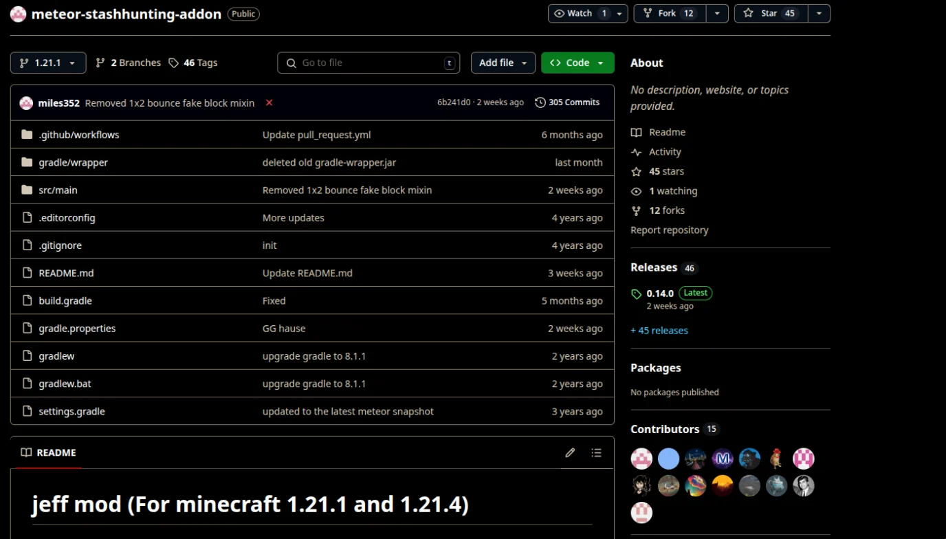
Task: Click the failed checks red X icon
Action: click(269, 102)
